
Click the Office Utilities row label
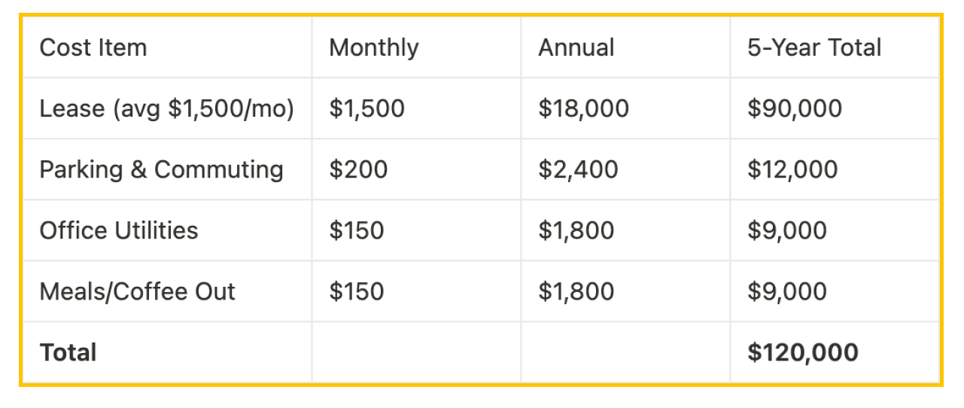(167, 230)
